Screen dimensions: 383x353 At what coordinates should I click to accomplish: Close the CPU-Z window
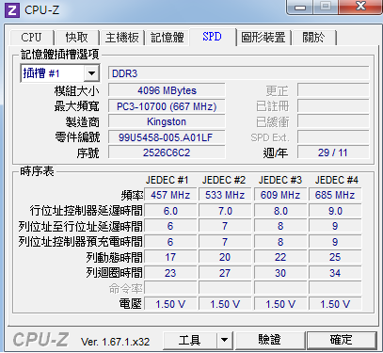(360, 7)
